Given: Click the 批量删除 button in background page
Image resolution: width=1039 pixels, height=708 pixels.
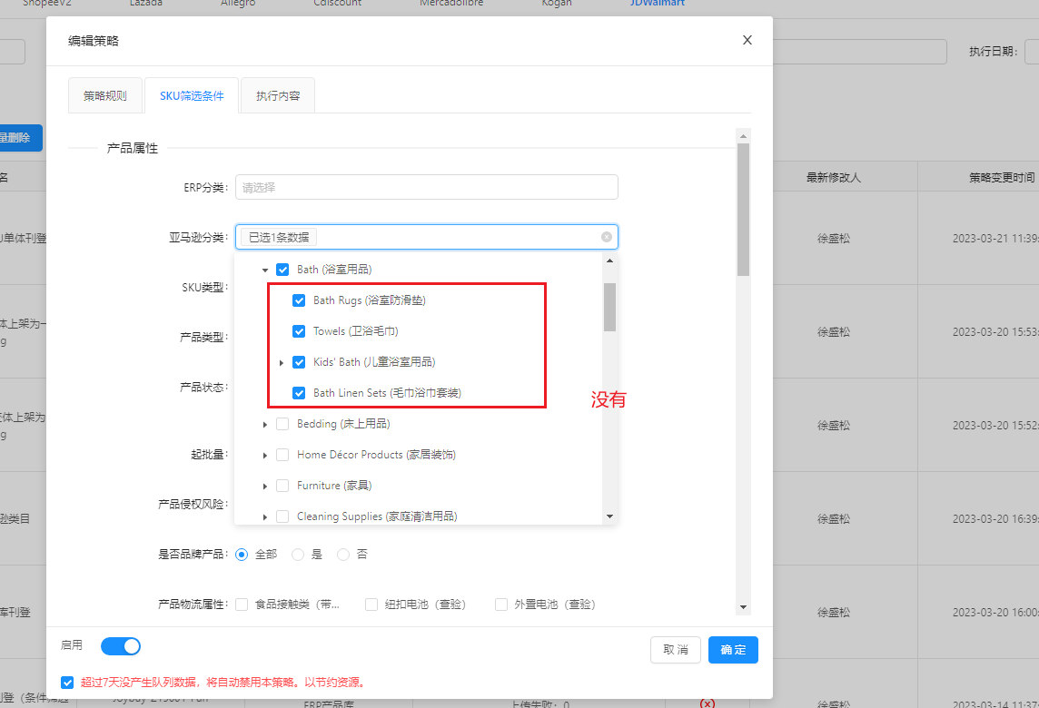Looking at the screenshot, I should coord(20,138).
